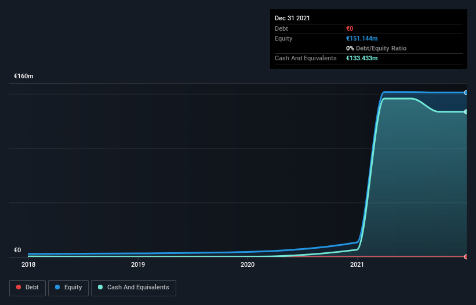476x305 pixels.
Task: Click the Equity label in tooltip
Action: point(284,38)
